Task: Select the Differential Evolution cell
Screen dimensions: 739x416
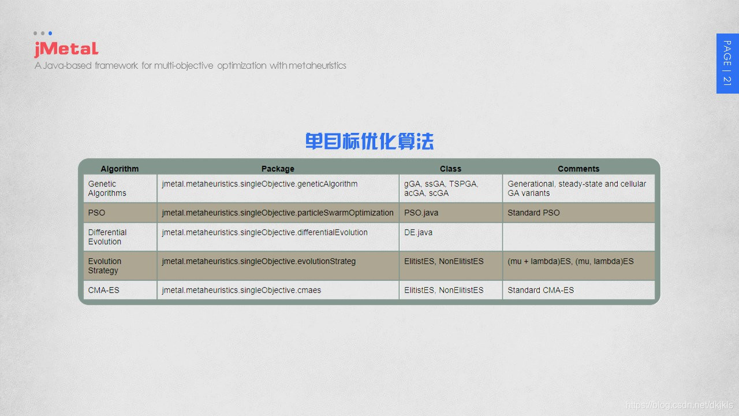Action: point(120,237)
